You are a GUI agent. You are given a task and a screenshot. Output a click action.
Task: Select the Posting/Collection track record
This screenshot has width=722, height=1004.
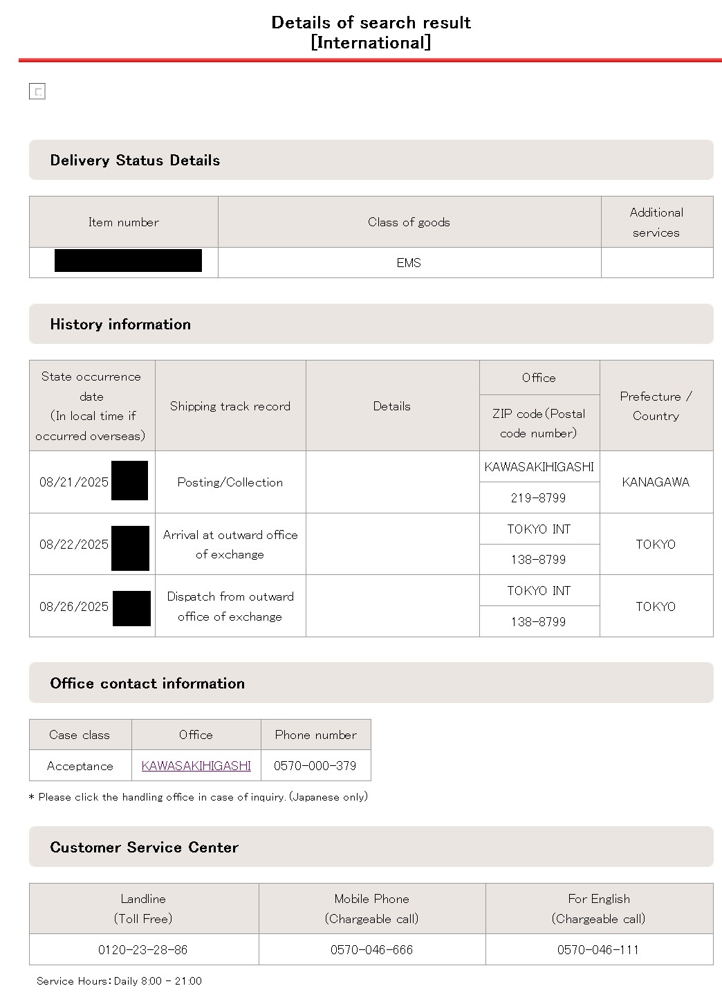click(230, 482)
